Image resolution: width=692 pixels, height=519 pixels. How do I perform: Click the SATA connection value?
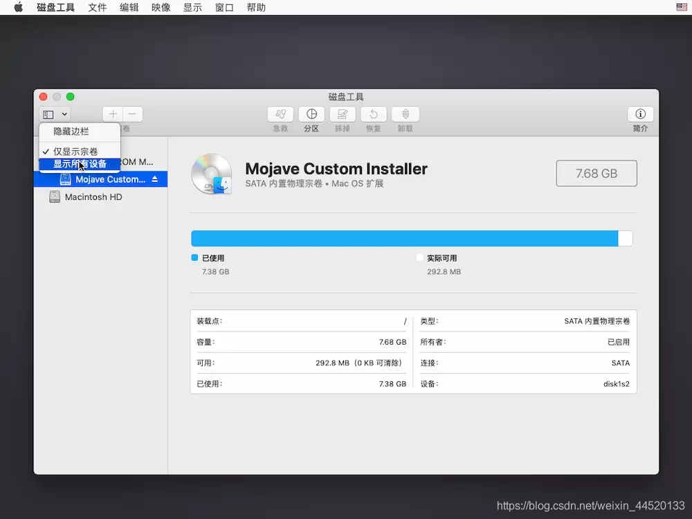click(x=621, y=363)
